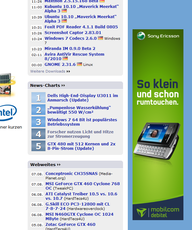Open the News-Charts section header
The image size is (192, 230).
click(x=45, y=85)
